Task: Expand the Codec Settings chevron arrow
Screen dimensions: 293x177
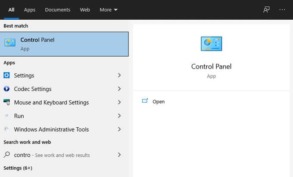Action: [119, 89]
